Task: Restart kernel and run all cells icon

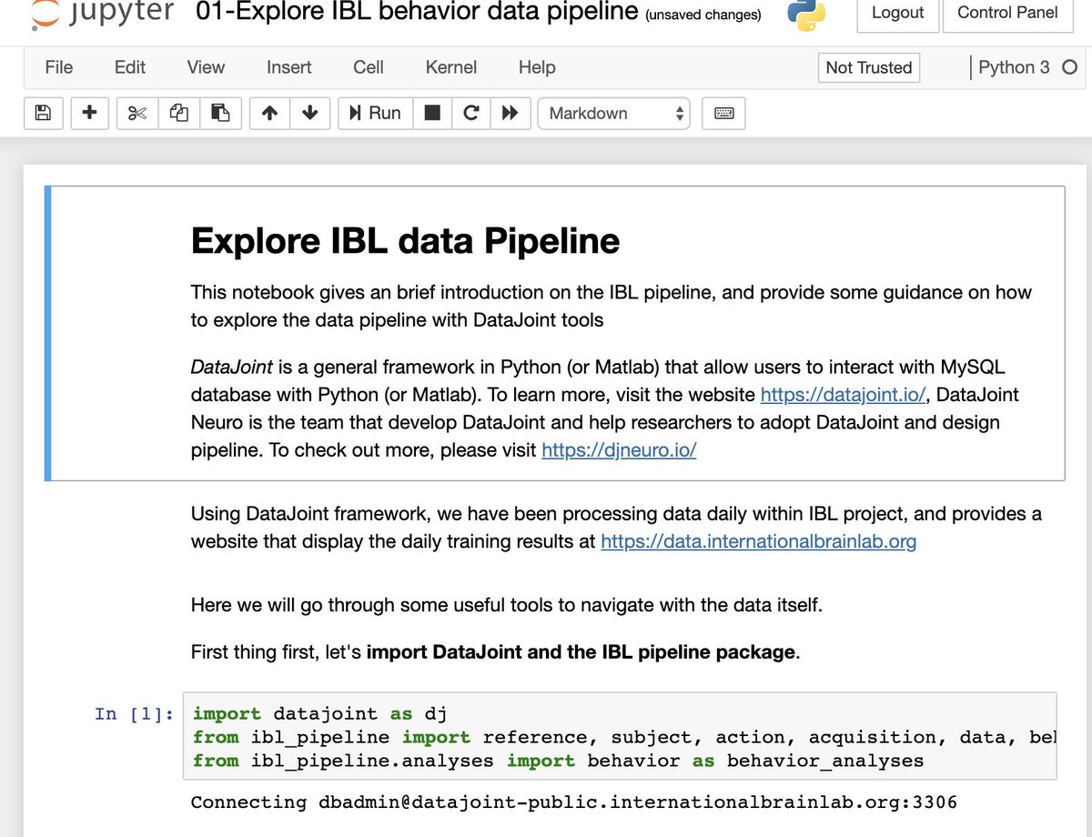Action: (x=511, y=113)
